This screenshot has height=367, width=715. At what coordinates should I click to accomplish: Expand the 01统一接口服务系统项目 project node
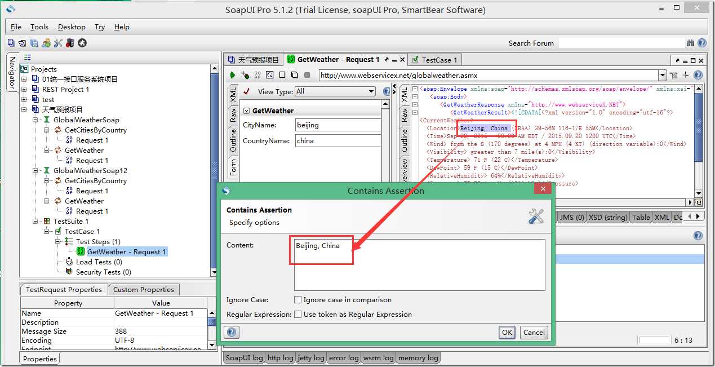point(24,79)
